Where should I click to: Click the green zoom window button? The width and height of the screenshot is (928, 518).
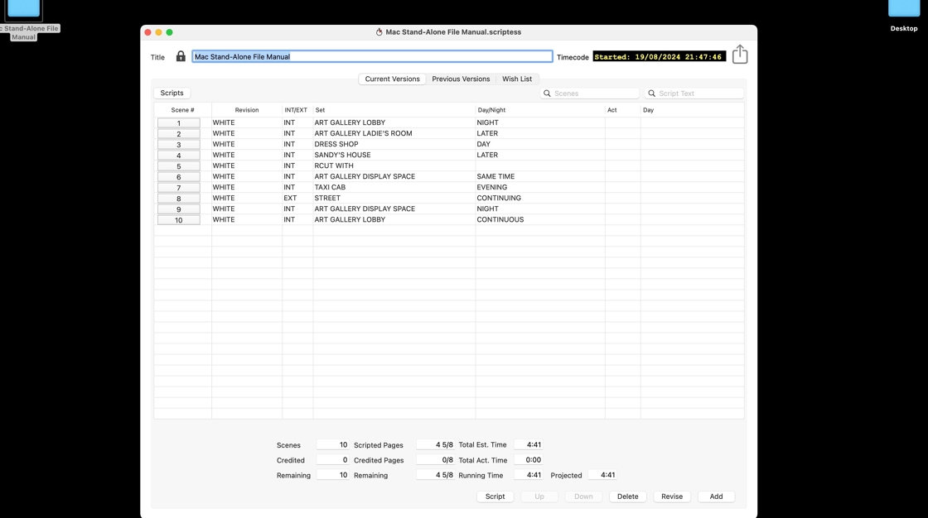[x=169, y=32]
